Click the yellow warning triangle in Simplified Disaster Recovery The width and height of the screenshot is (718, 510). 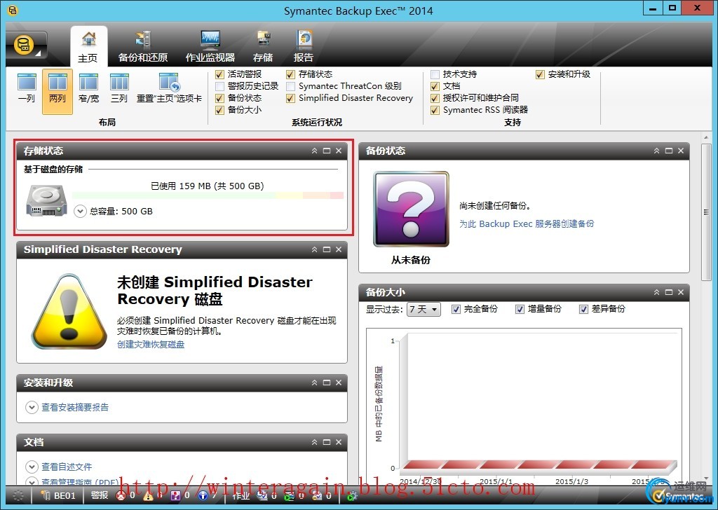[x=69, y=312]
